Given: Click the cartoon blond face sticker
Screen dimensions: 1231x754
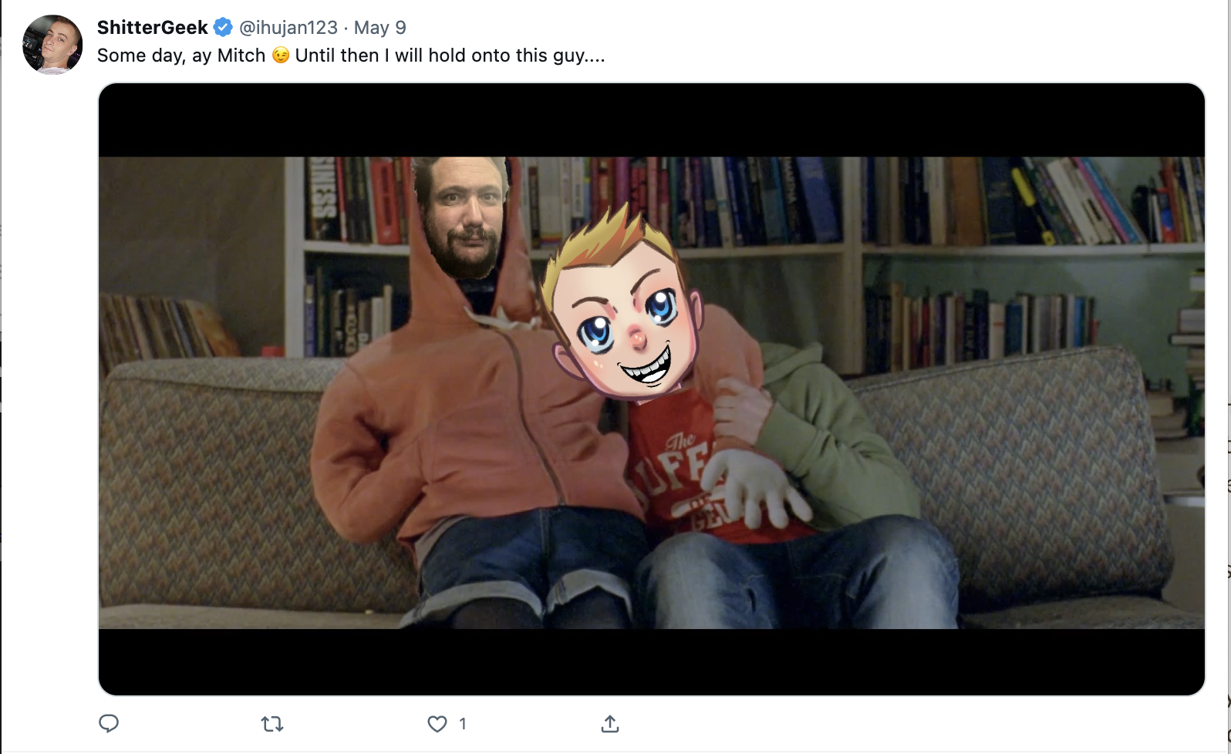Looking at the screenshot, I should coord(621,305).
